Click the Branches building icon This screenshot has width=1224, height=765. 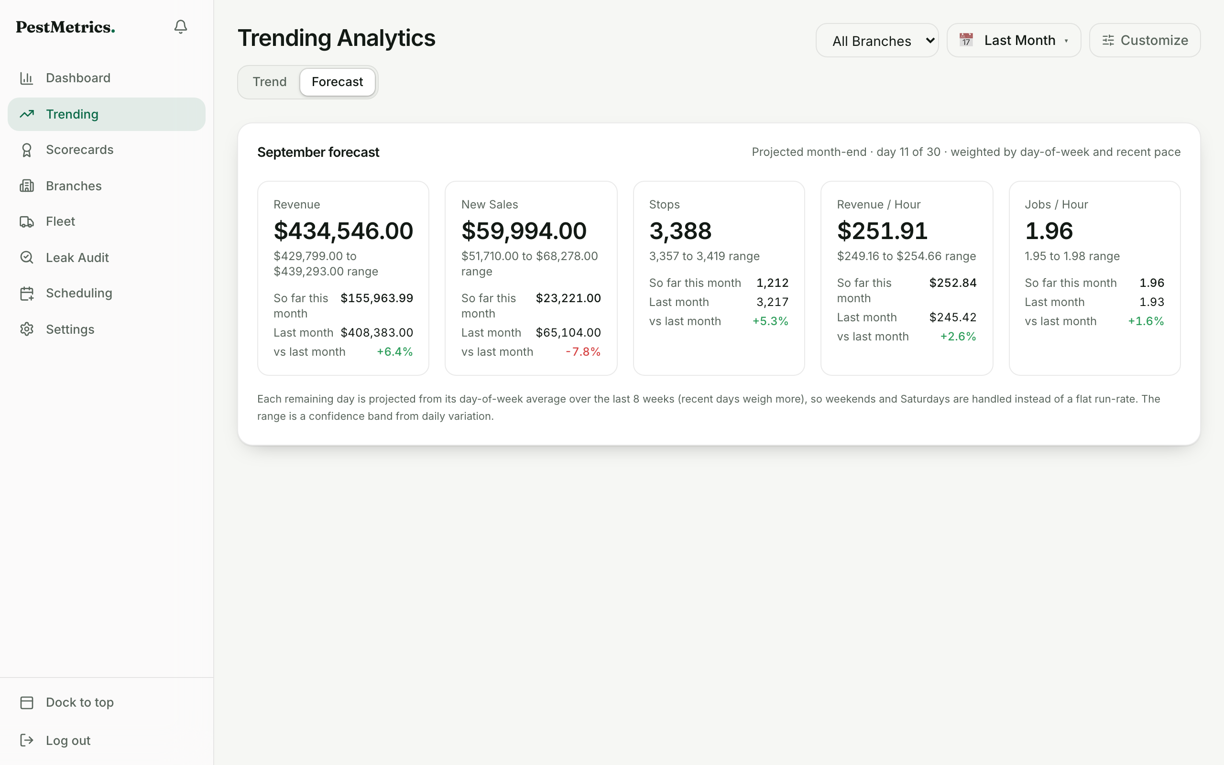point(27,186)
